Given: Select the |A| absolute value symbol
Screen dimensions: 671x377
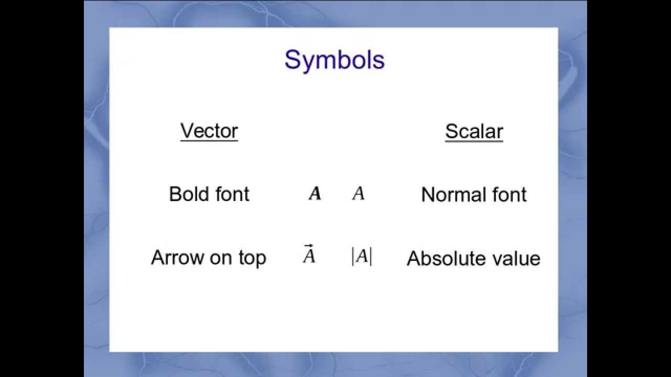Looking at the screenshot, I should click(362, 257).
